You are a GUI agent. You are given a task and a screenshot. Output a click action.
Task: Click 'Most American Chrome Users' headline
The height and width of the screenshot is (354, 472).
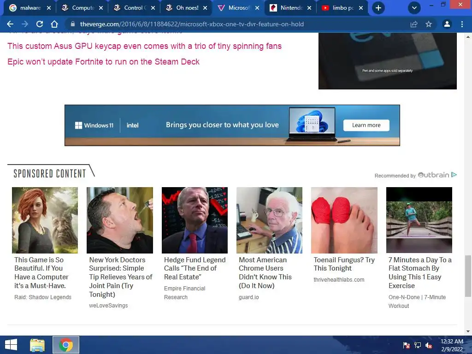(265, 273)
